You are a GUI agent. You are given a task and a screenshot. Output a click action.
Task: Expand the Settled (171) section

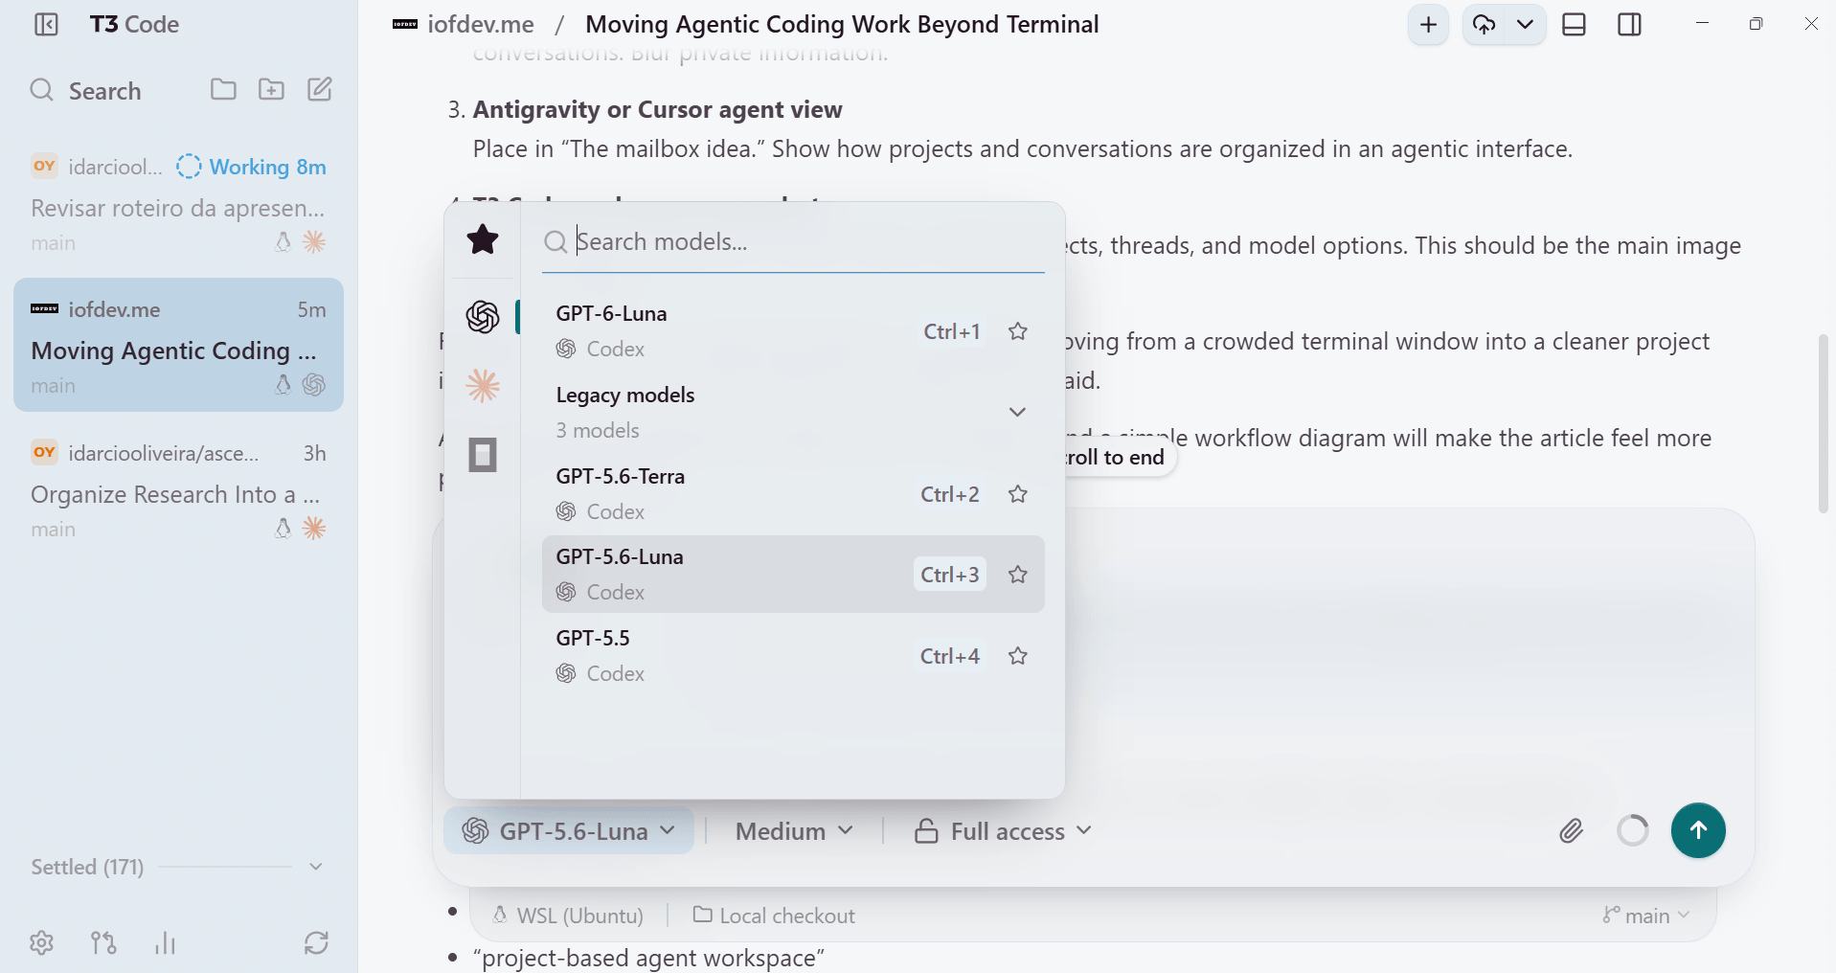[x=178, y=867]
